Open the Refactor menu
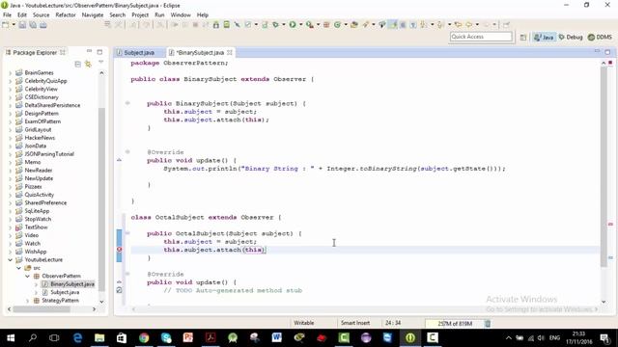The width and height of the screenshot is (618, 347). pos(66,15)
